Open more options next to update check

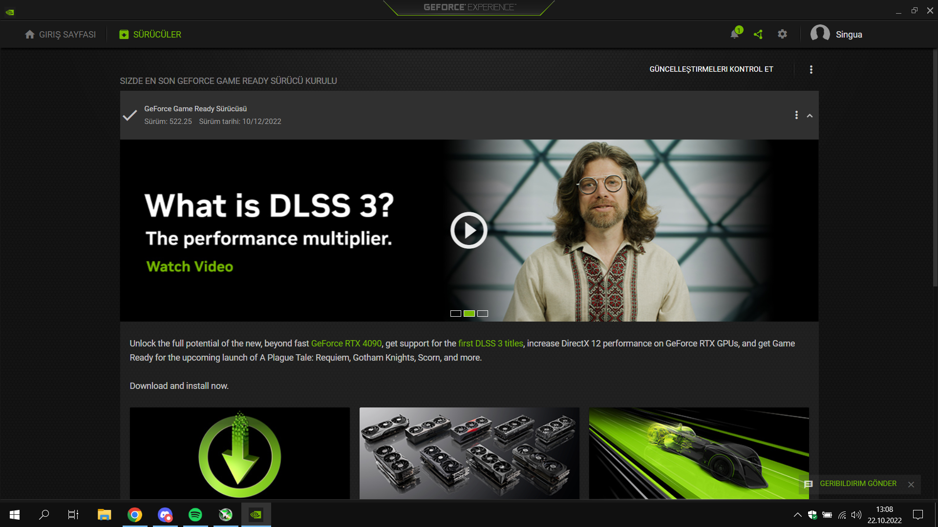coord(811,70)
